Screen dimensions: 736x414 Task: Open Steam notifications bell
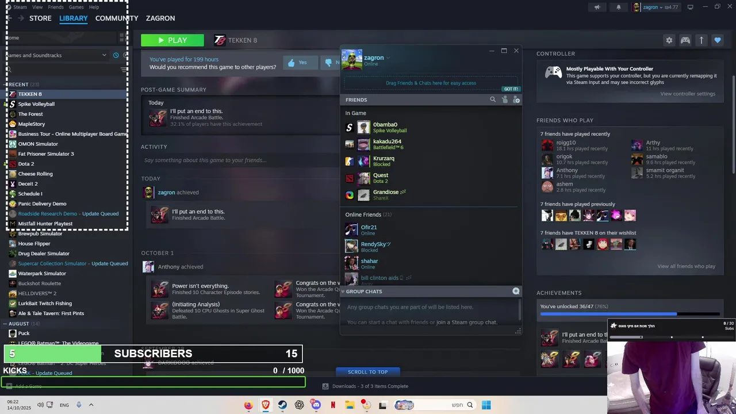619,7
